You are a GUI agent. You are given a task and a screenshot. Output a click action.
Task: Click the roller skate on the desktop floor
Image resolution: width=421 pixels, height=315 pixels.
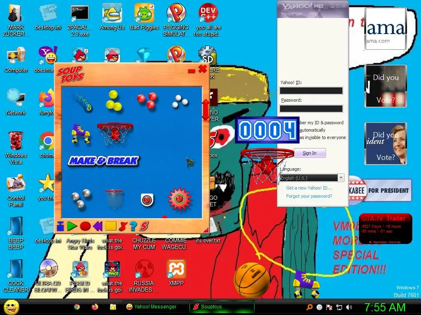pyautogui.click(x=306, y=285)
